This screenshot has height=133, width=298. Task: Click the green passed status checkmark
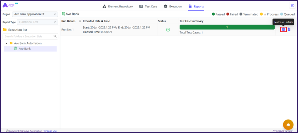point(168,30)
